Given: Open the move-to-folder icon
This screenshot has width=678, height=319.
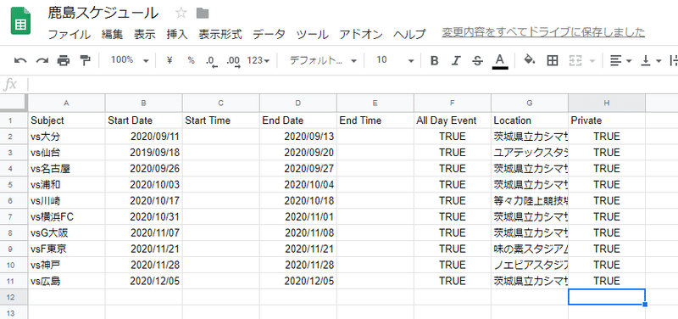Looking at the screenshot, I should [203, 14].
